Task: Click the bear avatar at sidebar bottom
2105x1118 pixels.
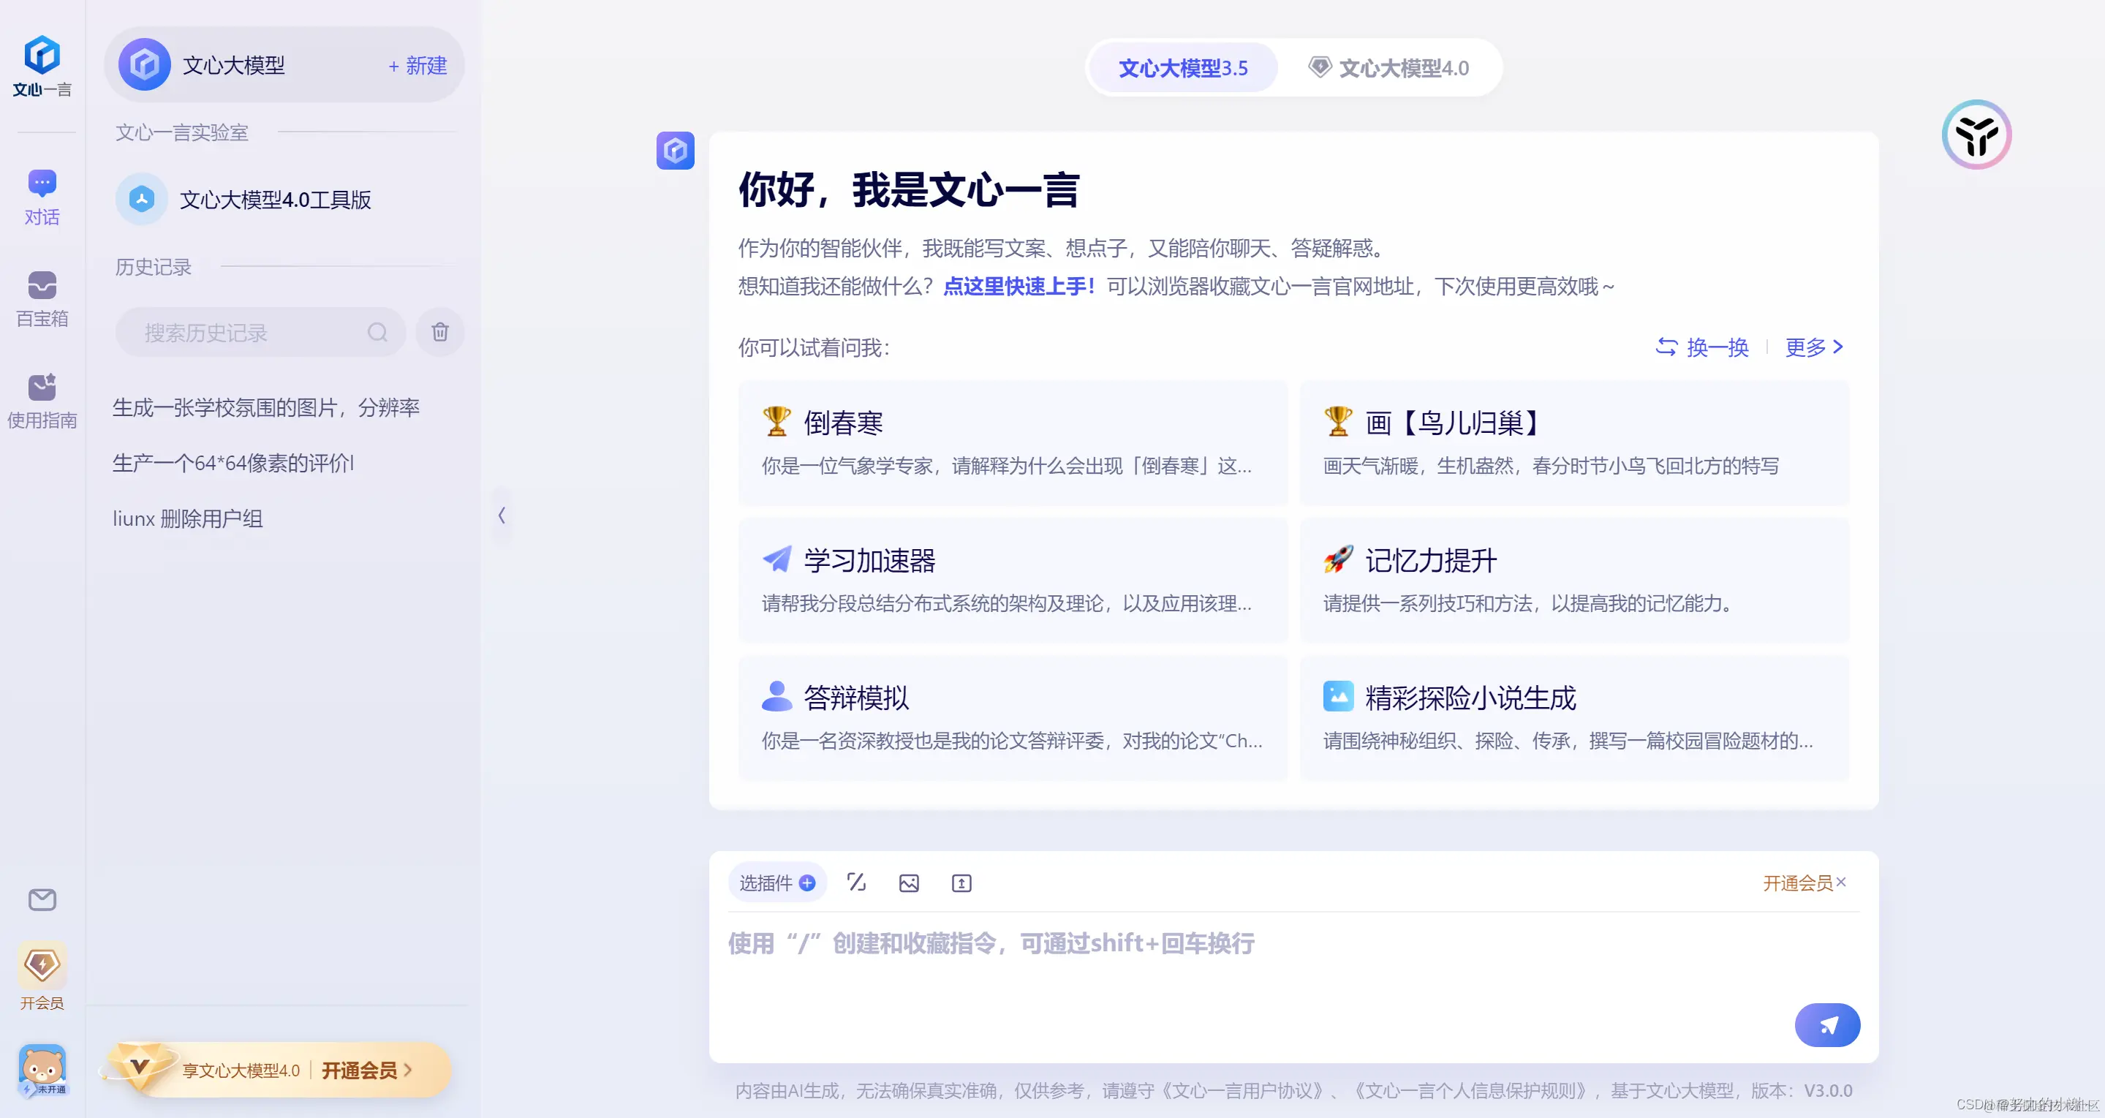Action: pos(42,1069)
